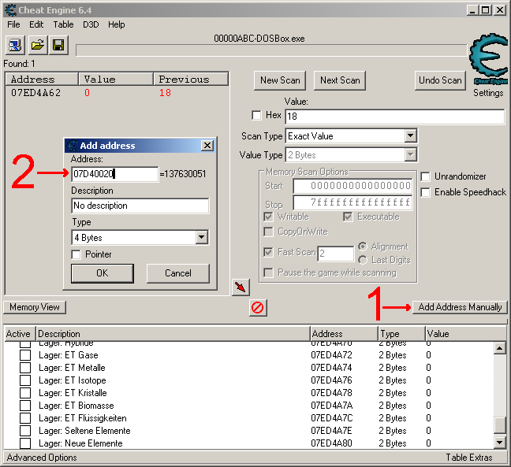Cancel the Add address dialog

pos(178,273)
